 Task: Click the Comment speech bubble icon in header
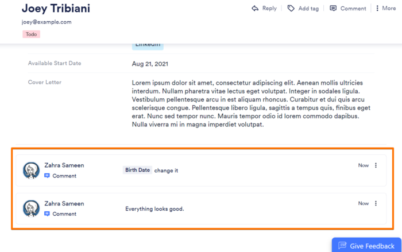click(333, 9)
